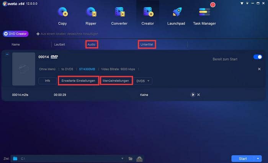Screen dimensions: 268x163
Task: Open the DVD Creator mode switcher
Action: (16, 34)
